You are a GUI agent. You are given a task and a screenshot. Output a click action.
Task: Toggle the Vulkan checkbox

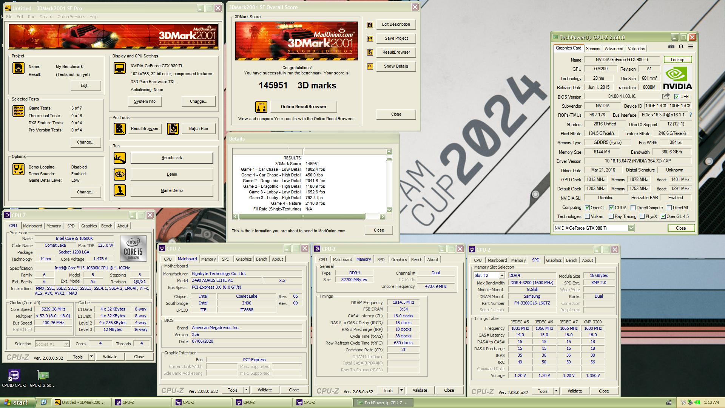587,216
